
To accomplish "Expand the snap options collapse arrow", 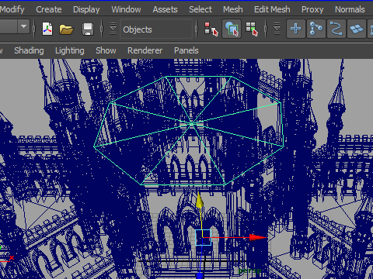I will pyautogui.click(x=277, y=29).
